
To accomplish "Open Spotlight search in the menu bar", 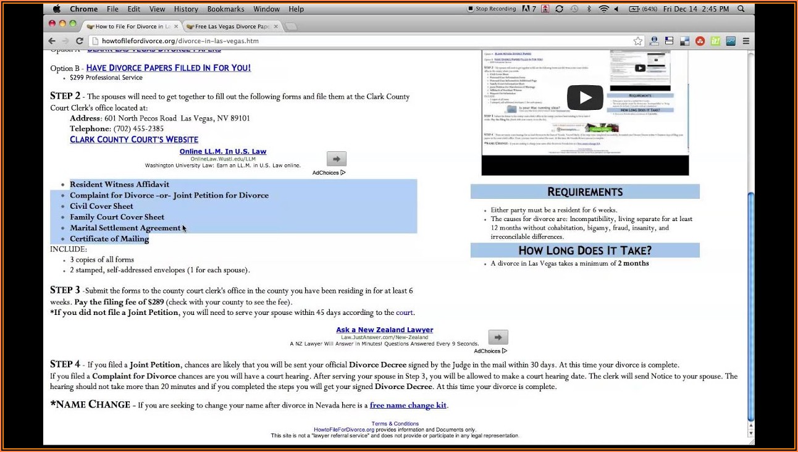I will click(741, 9).
